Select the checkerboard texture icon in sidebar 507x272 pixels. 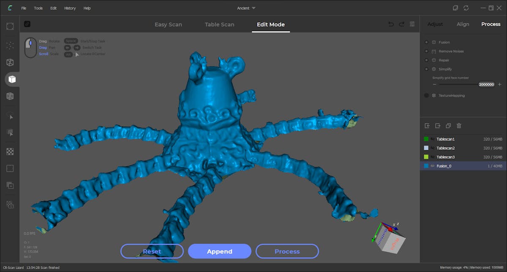(x=10, y=151)
